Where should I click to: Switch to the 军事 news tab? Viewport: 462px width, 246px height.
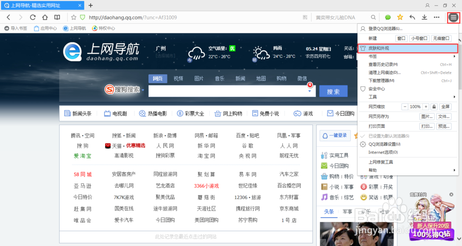pos(347,211)
